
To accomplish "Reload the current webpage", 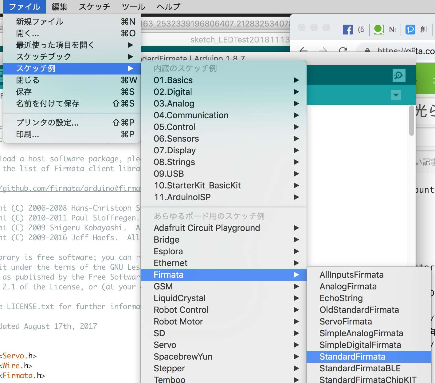I will [343, 50].
